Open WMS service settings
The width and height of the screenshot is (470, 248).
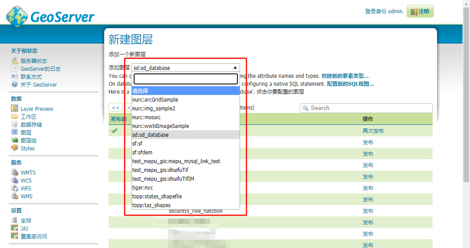point(26,197)
